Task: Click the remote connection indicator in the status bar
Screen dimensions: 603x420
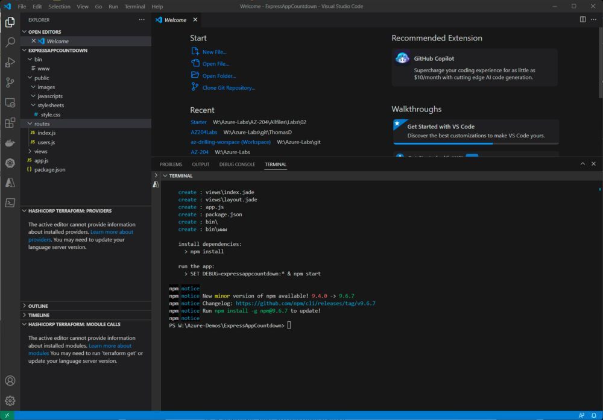Action: coord(7,415)
